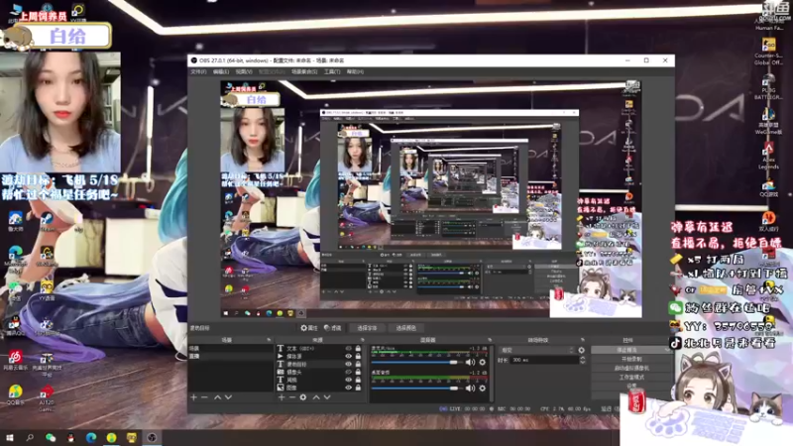The width and height of the screenshot is (793, 446).
Task: Move scene down in Scenes panel
Action: pyautogui.click(x=229, y=397)
